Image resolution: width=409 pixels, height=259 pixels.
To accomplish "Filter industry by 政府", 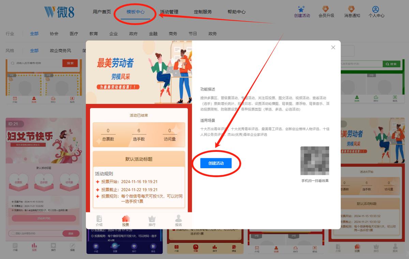I will (133, 34).
